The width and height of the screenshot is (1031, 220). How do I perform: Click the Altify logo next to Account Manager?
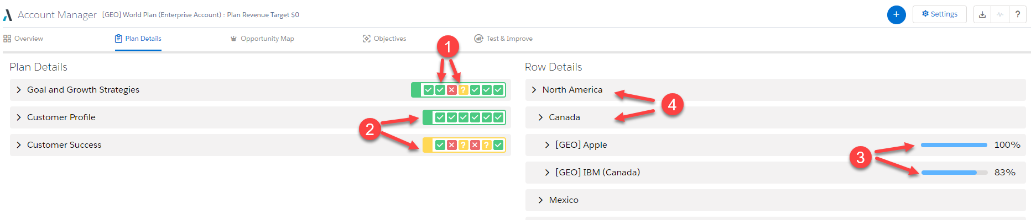[8, 15]
